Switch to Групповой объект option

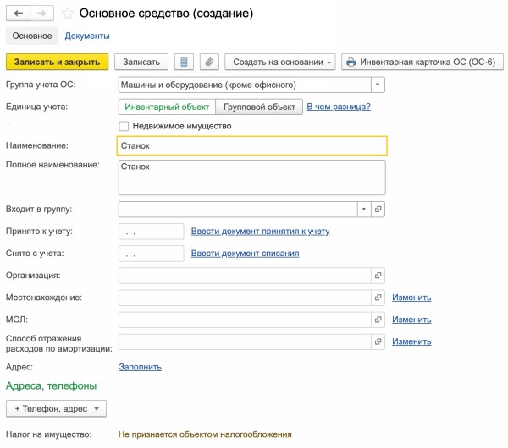(258, 107)
